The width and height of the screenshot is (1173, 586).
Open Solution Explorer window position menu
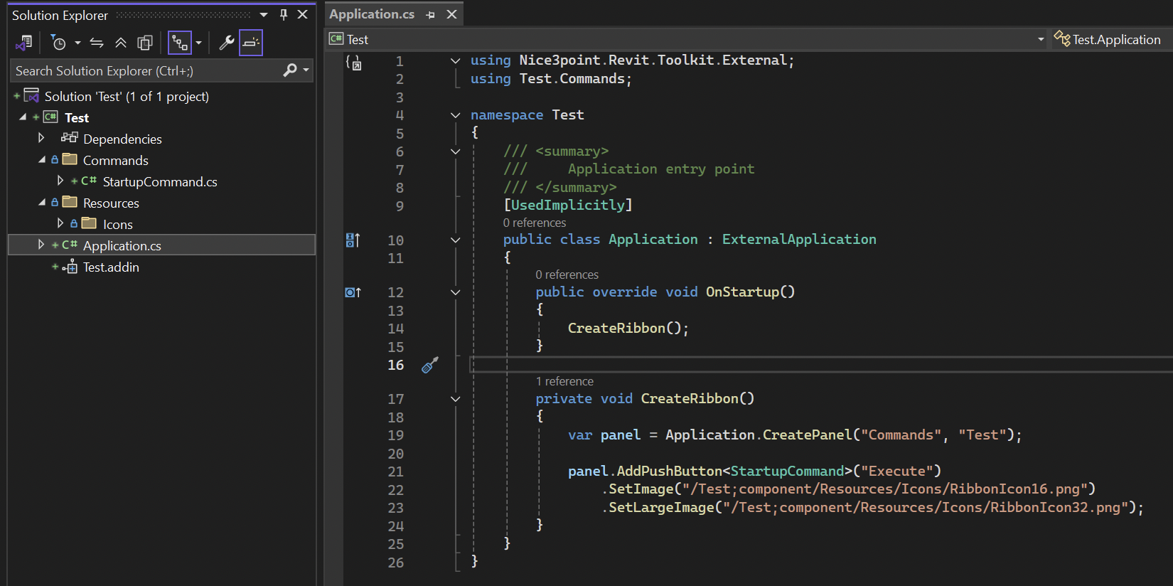click(x=264, y=15)
